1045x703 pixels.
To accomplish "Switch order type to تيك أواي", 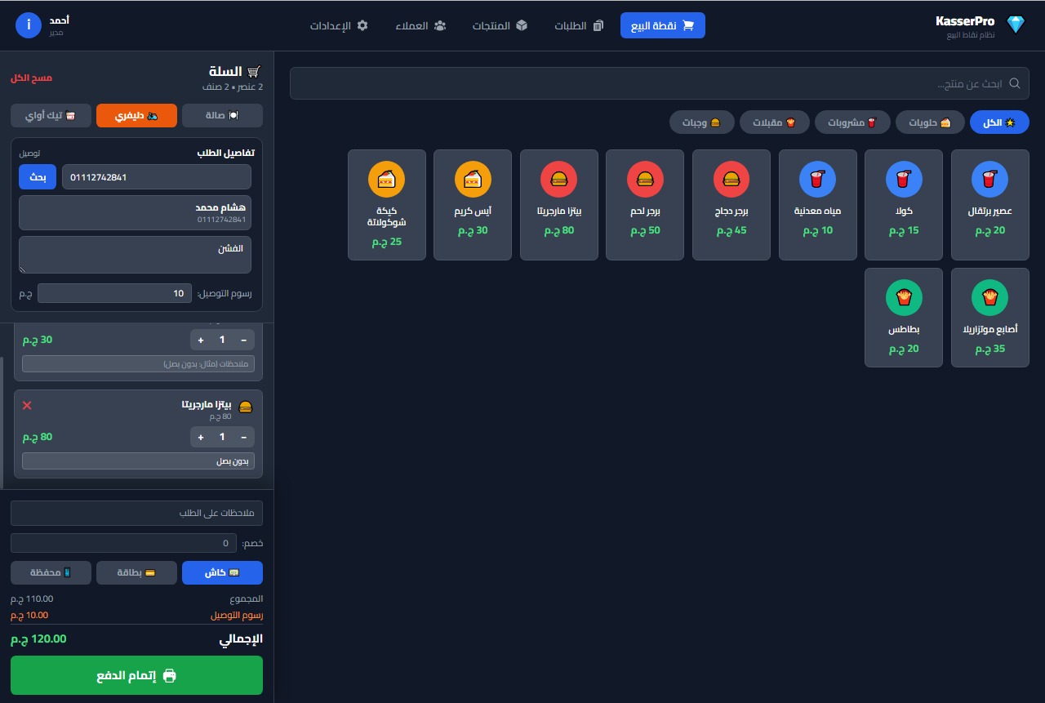I will click(51, 115).
